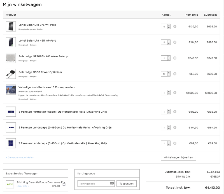Delete 3 Panelen Landscape item from cart

tap(175, 127)
